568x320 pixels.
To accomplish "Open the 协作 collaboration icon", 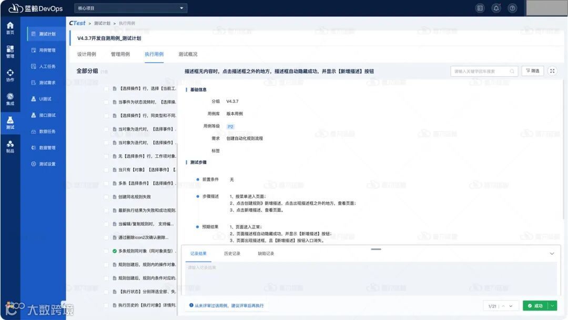I will click(10, 75).
